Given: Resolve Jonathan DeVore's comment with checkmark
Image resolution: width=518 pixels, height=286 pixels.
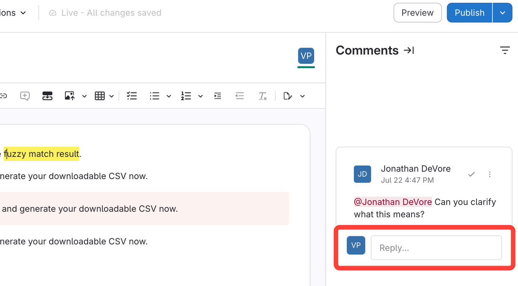Looking at the screenshot, I should (x=471, y=174).
